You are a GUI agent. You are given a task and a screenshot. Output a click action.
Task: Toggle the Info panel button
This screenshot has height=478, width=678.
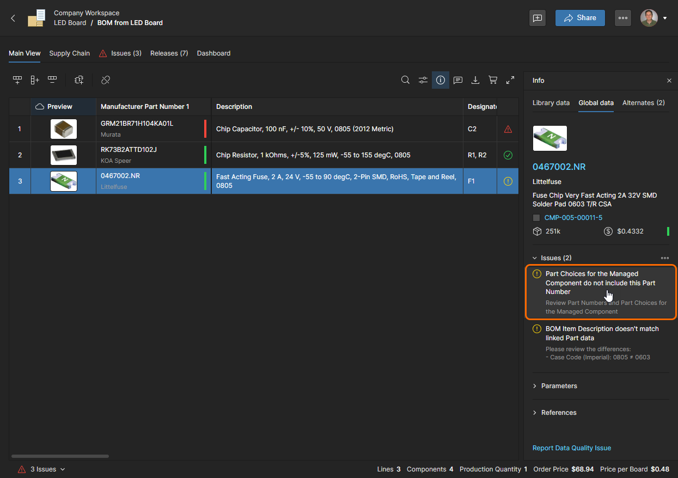click(x=441, y=80)
